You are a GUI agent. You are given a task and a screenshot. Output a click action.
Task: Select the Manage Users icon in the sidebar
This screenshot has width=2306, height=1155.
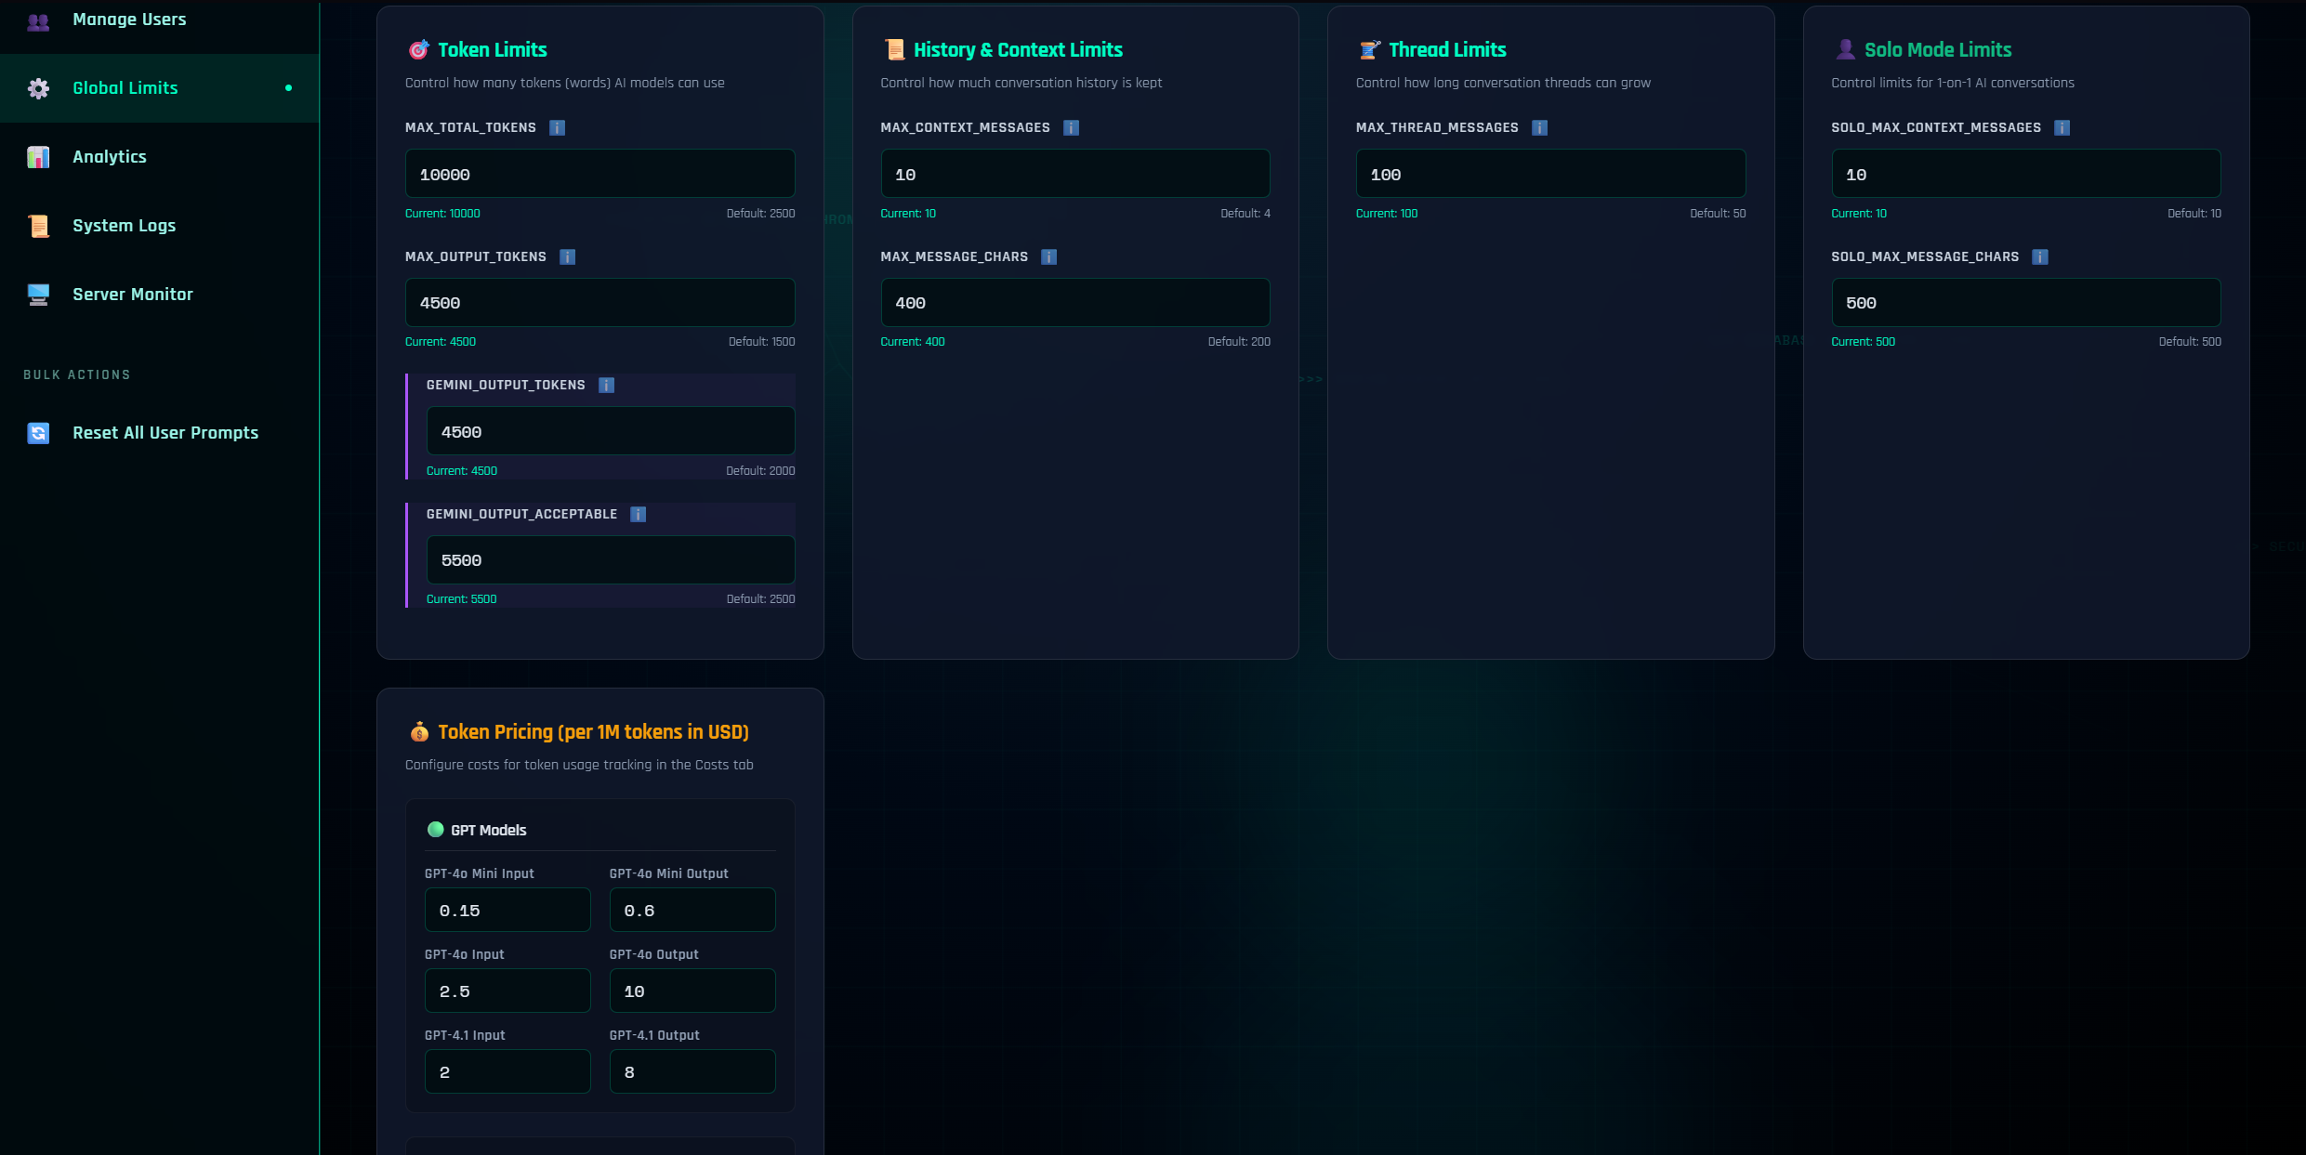point(38,21)
